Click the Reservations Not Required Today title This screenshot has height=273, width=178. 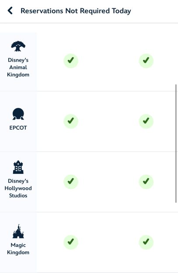coord(76,11)
